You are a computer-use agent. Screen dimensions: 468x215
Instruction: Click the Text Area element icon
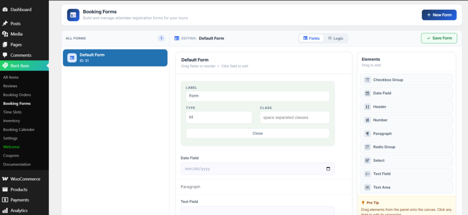coord(367,187)
